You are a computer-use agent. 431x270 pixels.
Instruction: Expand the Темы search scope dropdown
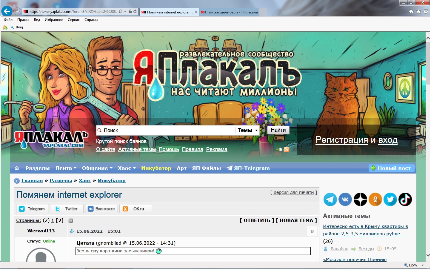(x=248, y=131)
